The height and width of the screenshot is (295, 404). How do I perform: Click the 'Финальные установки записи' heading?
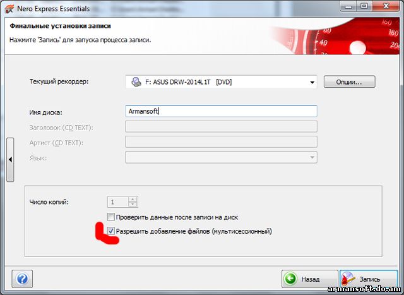pos(60,26)
